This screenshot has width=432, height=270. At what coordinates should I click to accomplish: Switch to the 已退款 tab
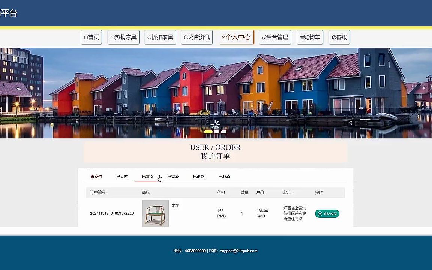[x=198, y=176]
